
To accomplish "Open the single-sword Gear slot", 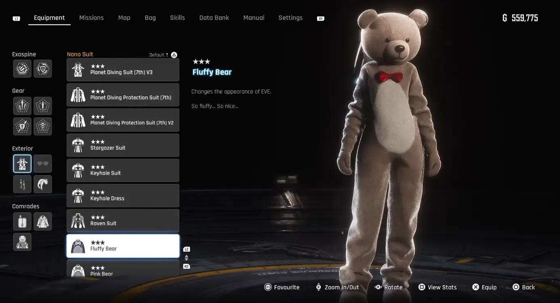I will point(42,106).
